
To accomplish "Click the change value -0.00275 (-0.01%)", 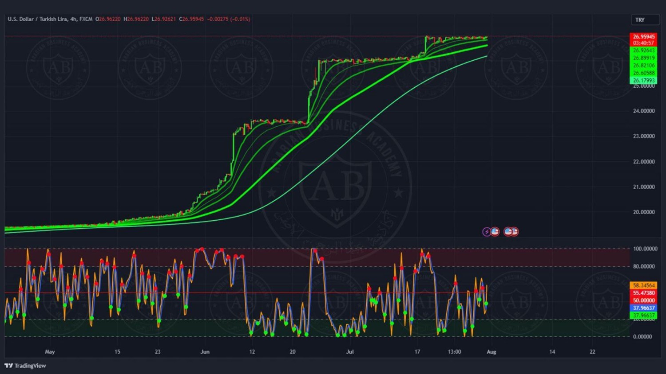I will coord(229,19).
